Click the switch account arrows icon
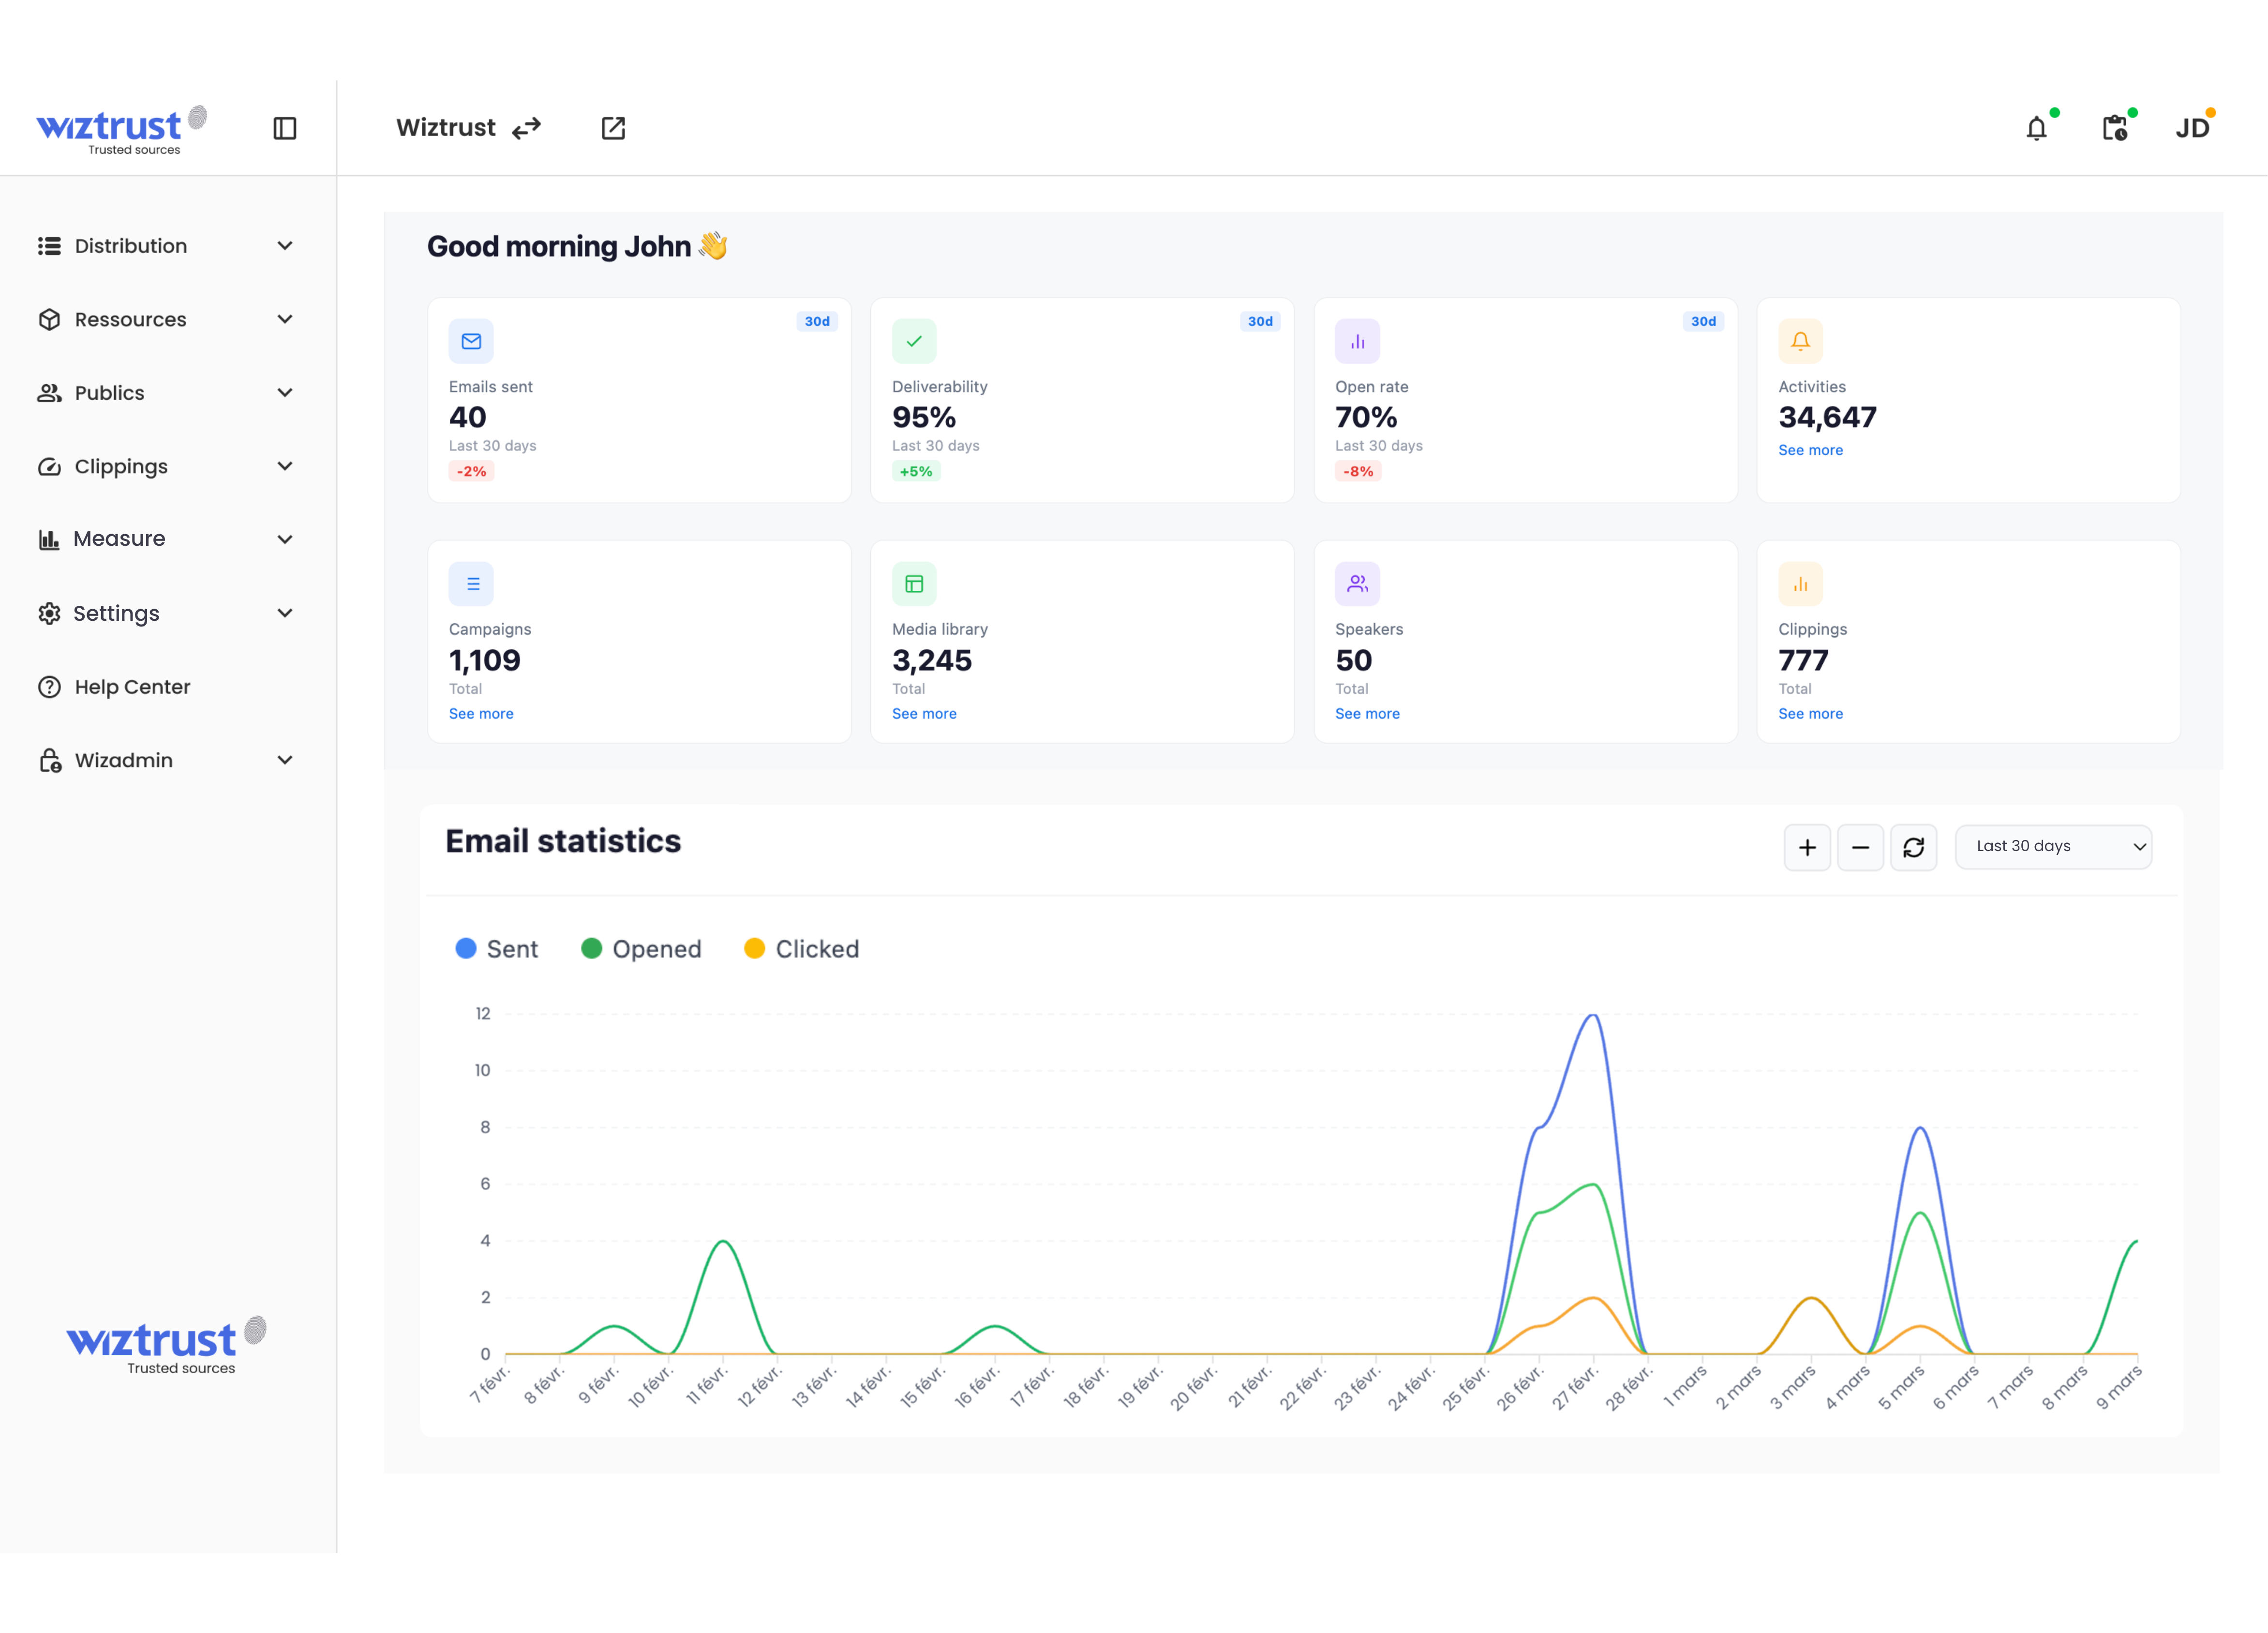The image size is (2268, 1633). pyautogui.click(x=526, y=128)
